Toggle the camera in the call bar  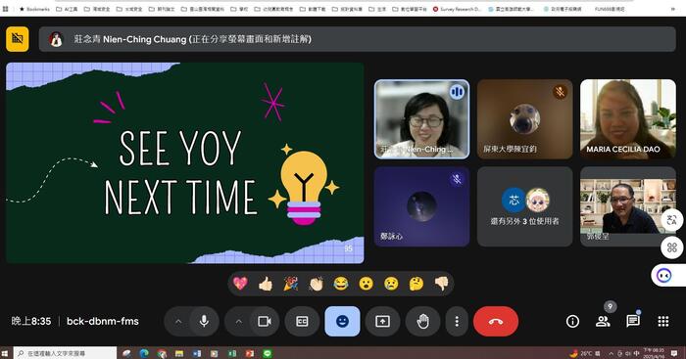(265, 322)
